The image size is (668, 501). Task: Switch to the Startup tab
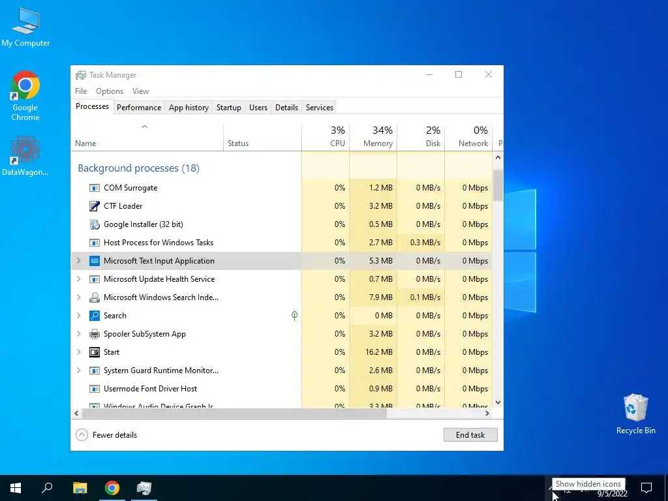(229, 108)
